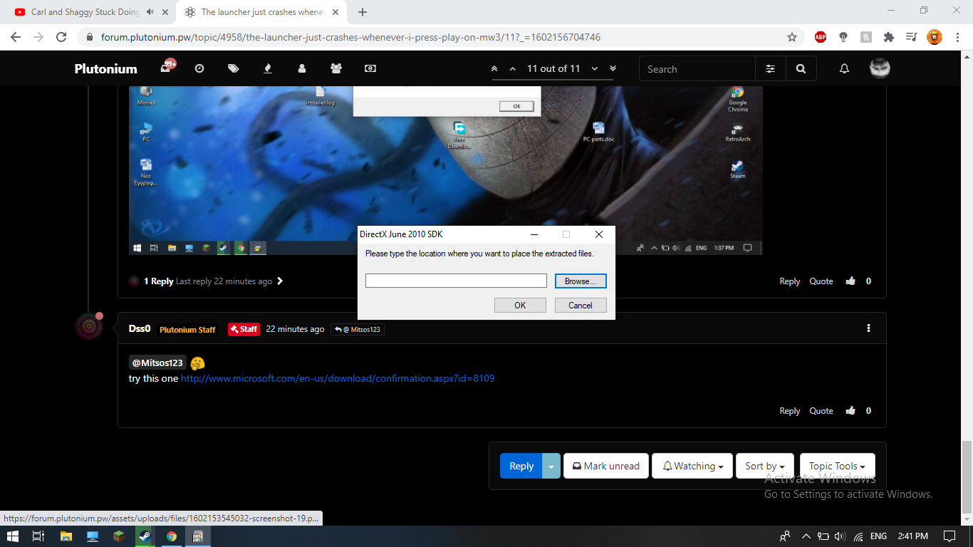Confirm OK in the DirectX SDK dialog
The height and width of the screenshot is (547, 973).
(520, 305)
